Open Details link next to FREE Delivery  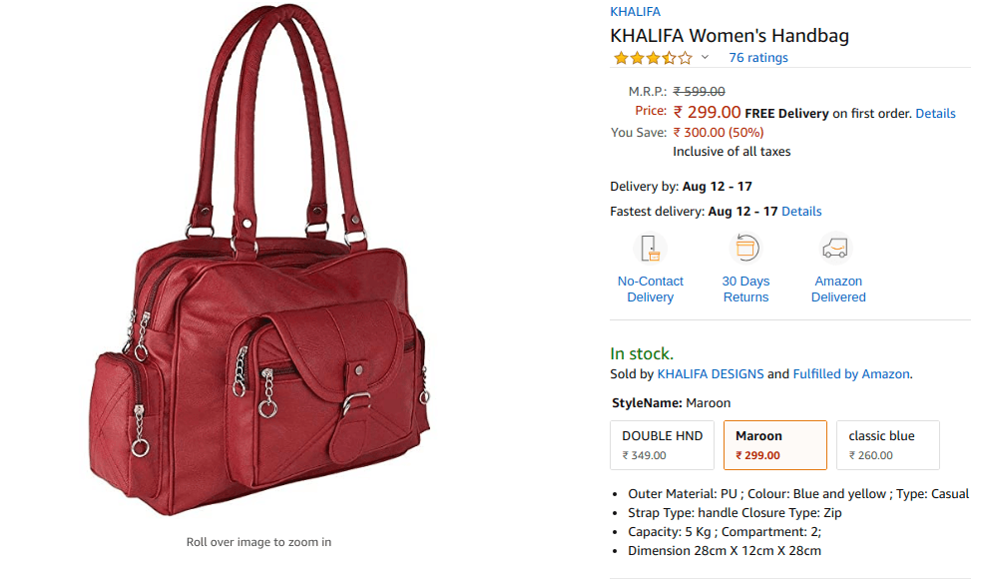935,114
